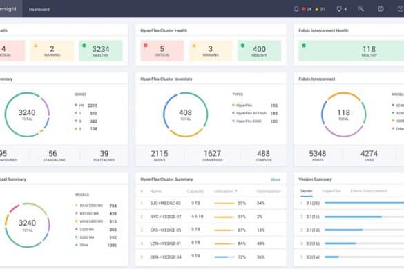This screenshot has height=269, width=404.
Task: Select the B 382 series legend entry
Action: click(86, 121)
